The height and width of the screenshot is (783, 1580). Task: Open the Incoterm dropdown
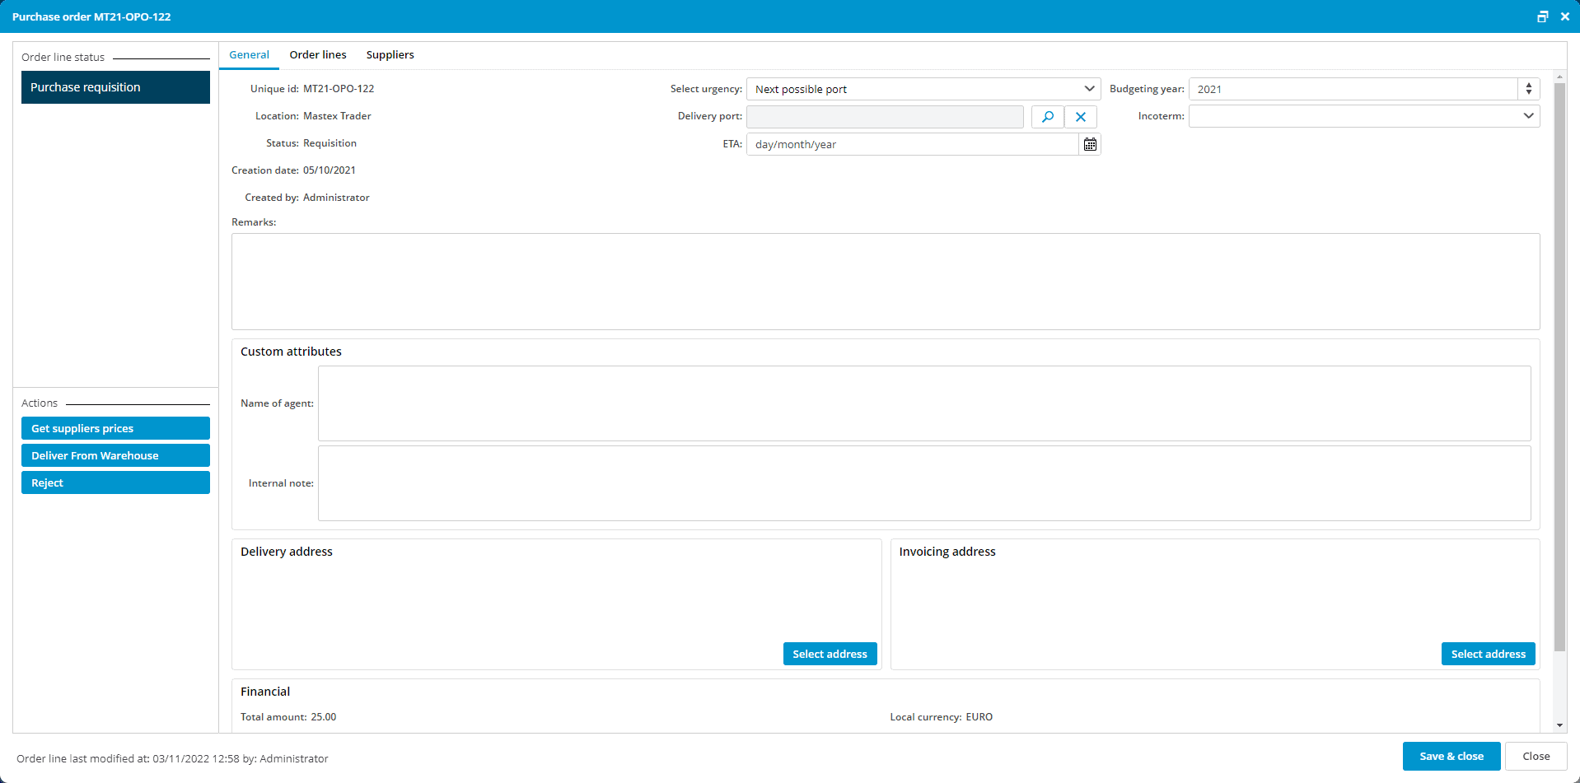(x=1528, y=116)
